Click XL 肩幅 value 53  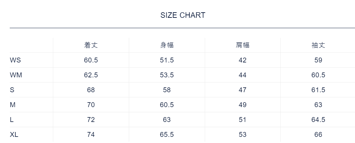click(242, 135)
